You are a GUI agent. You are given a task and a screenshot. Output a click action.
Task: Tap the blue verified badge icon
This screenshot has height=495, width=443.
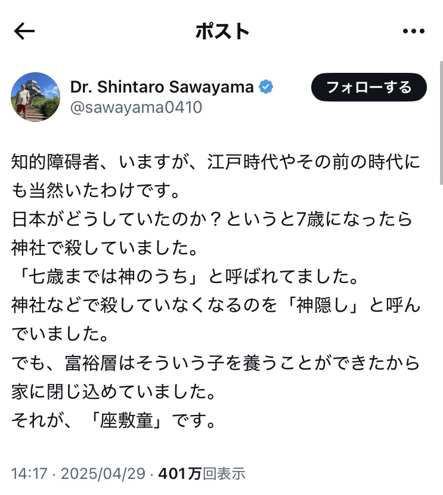click(x=266, y=87)
